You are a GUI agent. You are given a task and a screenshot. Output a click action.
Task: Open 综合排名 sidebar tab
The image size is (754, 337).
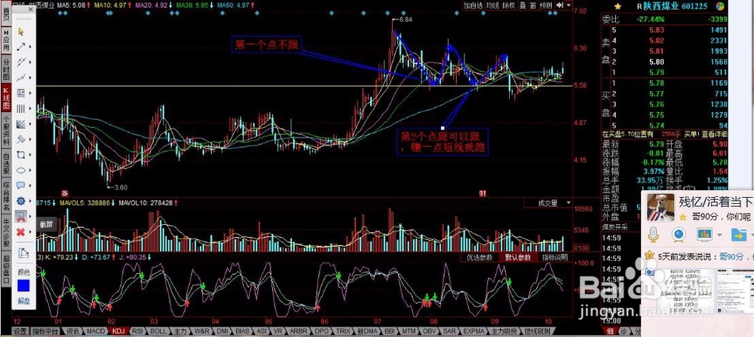coord(6,196)
